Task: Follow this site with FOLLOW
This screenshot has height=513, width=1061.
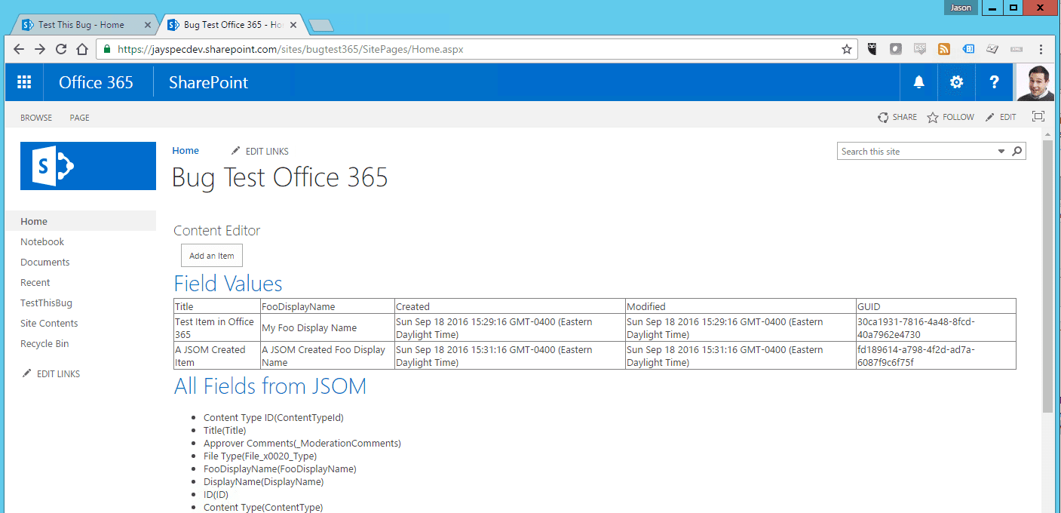Action: [950, 117]
